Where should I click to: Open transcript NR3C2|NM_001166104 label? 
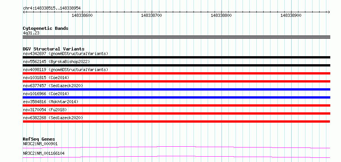44,153
